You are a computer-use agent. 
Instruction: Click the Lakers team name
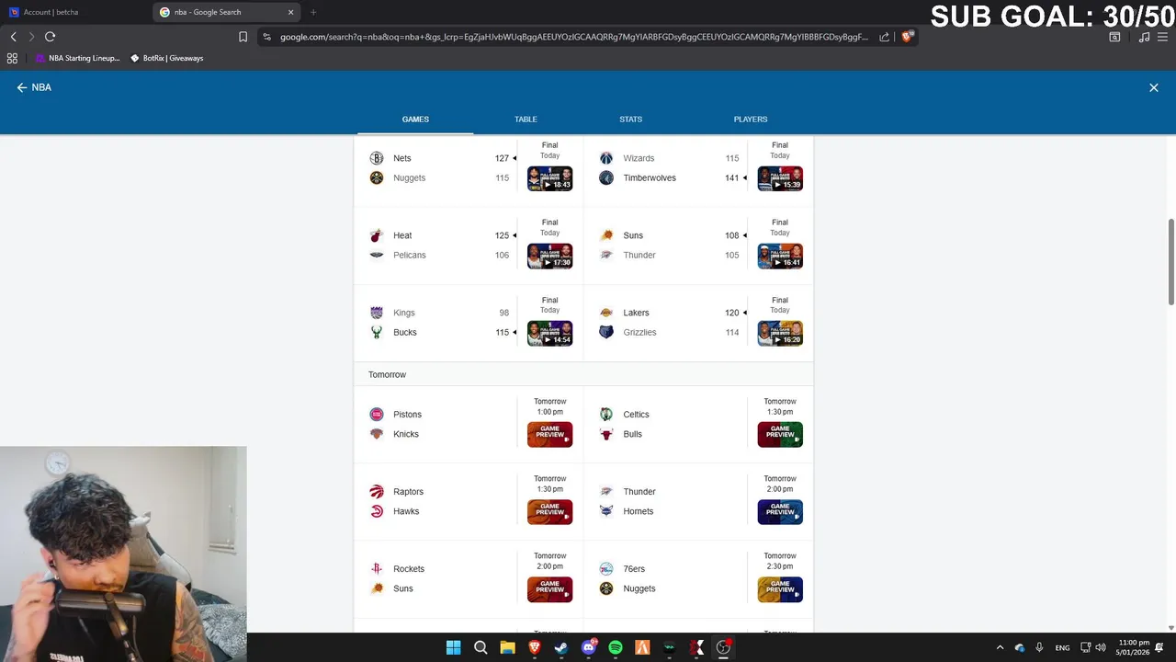pyautogui.click(x=636, y=313)
